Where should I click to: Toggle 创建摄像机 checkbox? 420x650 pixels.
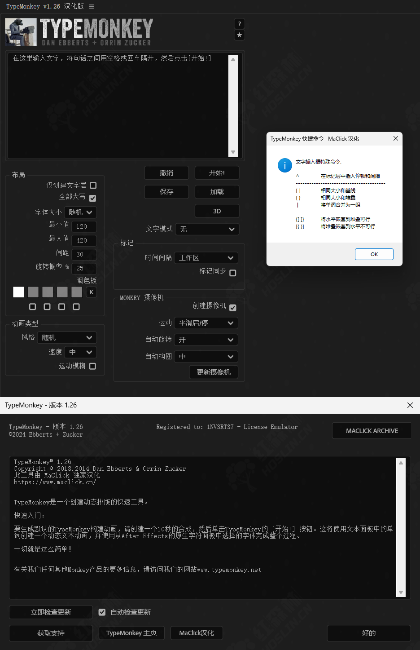(x=233, y=308)
